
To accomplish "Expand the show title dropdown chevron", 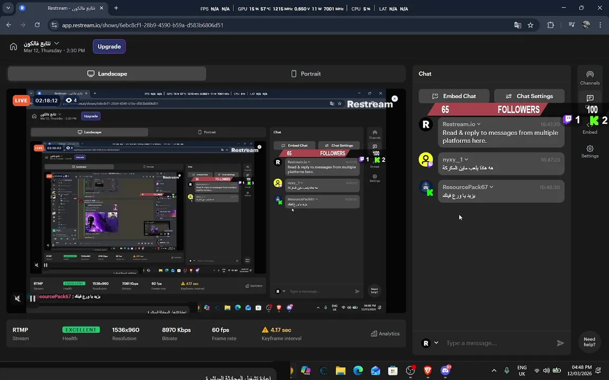I will click(x=57, y=43).
